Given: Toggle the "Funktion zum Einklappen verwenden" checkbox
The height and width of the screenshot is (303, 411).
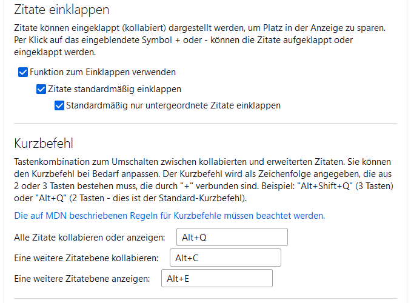Looking at the screenshot, I should pos(24,72).
